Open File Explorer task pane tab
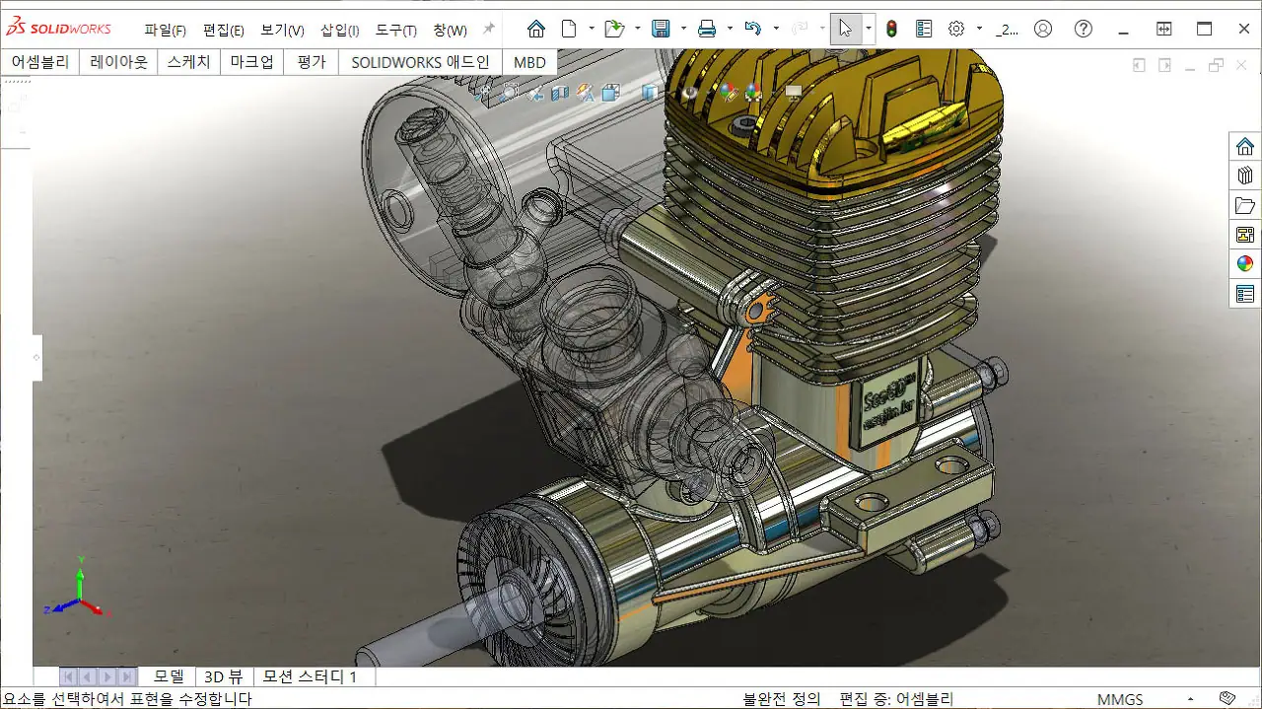Screen dimensions: 1262x709 (x=1245, y=206)
